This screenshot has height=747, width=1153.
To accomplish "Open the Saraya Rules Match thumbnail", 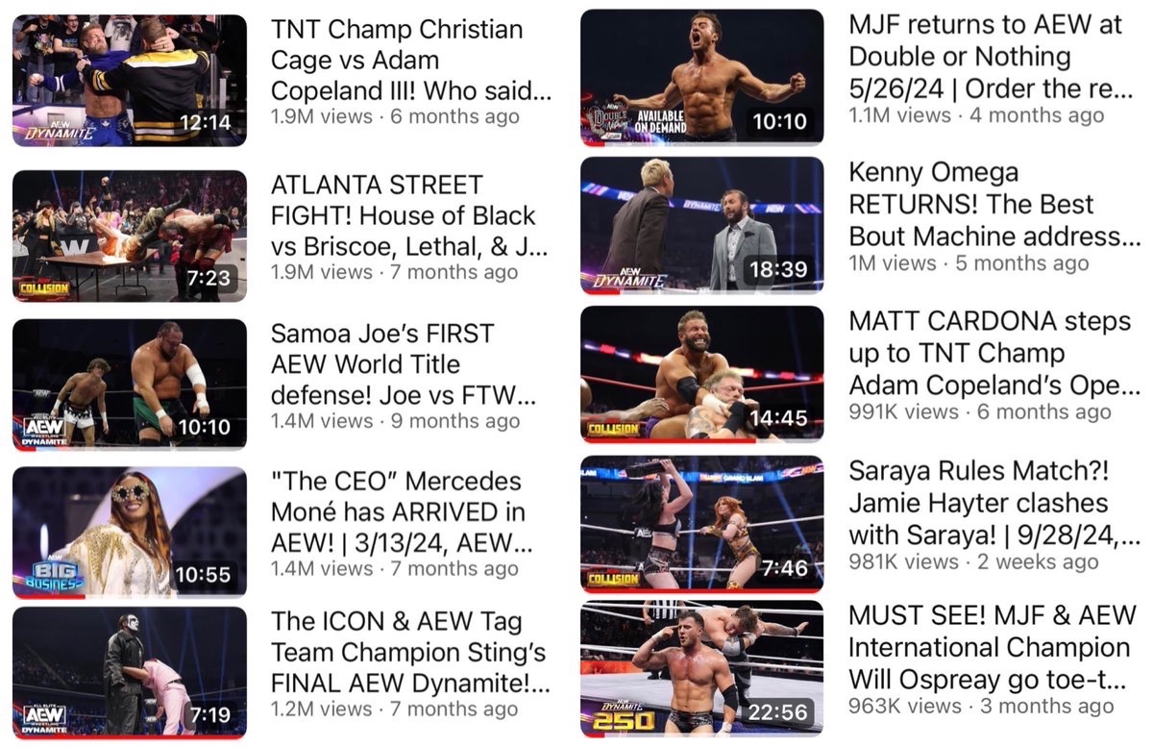I will click(702, 523).
